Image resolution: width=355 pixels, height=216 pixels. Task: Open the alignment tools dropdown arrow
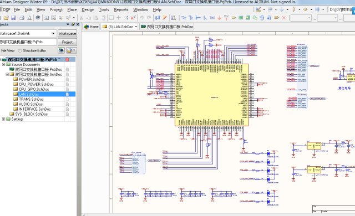[276, 9]
